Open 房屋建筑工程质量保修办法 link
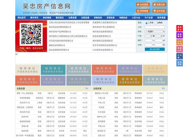The height and width of the screenshot is (137, 183). point(105,23)
